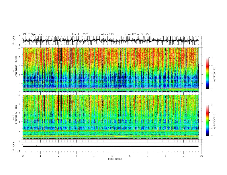Select the ch.2 "Frequency (kHz)" axis label
Screen dimensions: 227x175
16,114
